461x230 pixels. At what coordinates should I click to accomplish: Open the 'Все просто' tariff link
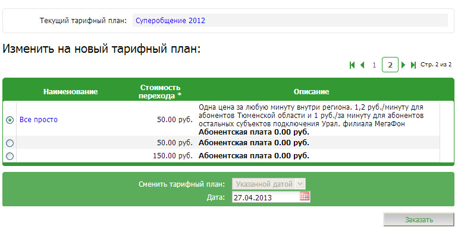tap(39, 120)
